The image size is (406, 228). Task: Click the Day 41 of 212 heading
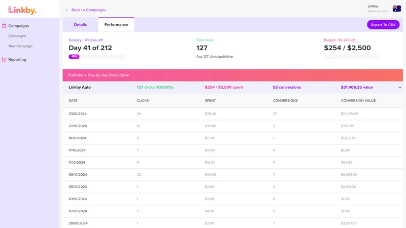[x=90, y=48]
